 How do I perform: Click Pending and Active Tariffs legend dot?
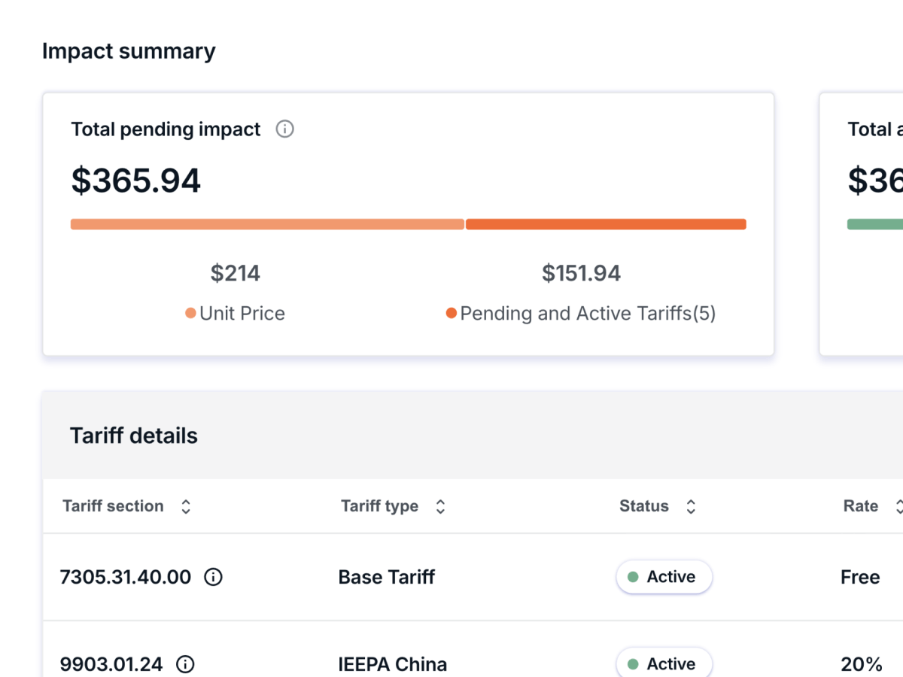[451, 313]
